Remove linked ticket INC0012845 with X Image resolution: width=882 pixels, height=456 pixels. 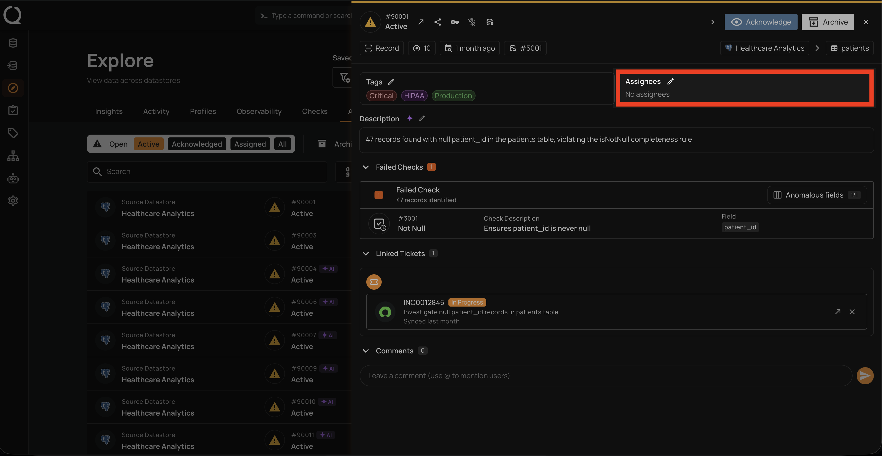852,311
